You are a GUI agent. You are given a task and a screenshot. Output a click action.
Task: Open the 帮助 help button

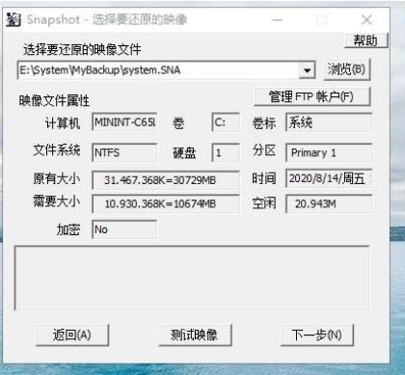[365, 40]
